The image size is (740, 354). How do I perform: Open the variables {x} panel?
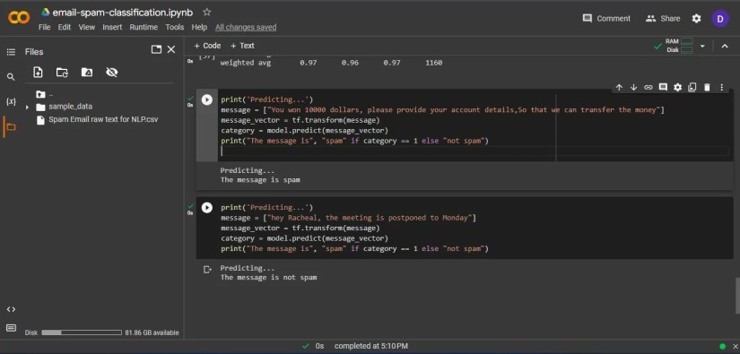click(11, 102)
